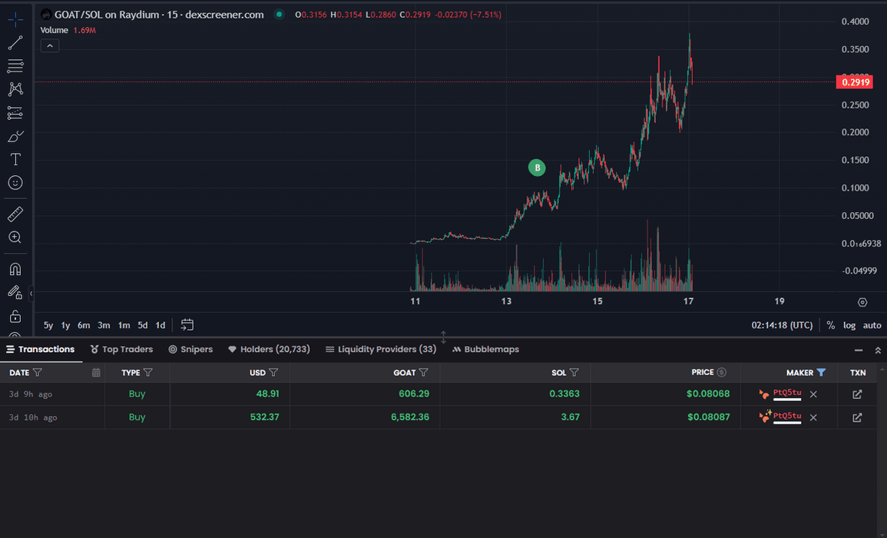Open transaction link for 48.91 buy
Screen dimensions: 887x538
[857, 394]
